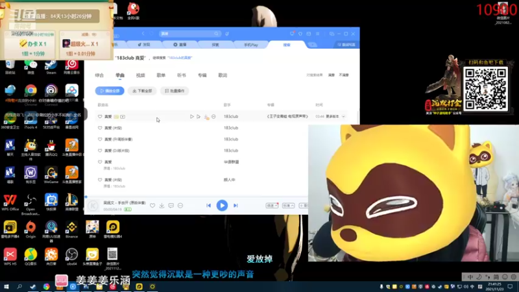Switch to the 单曲 results tab
Image resolution: width=519 pixels, height=292 pixels.
[x=120, y=75]
